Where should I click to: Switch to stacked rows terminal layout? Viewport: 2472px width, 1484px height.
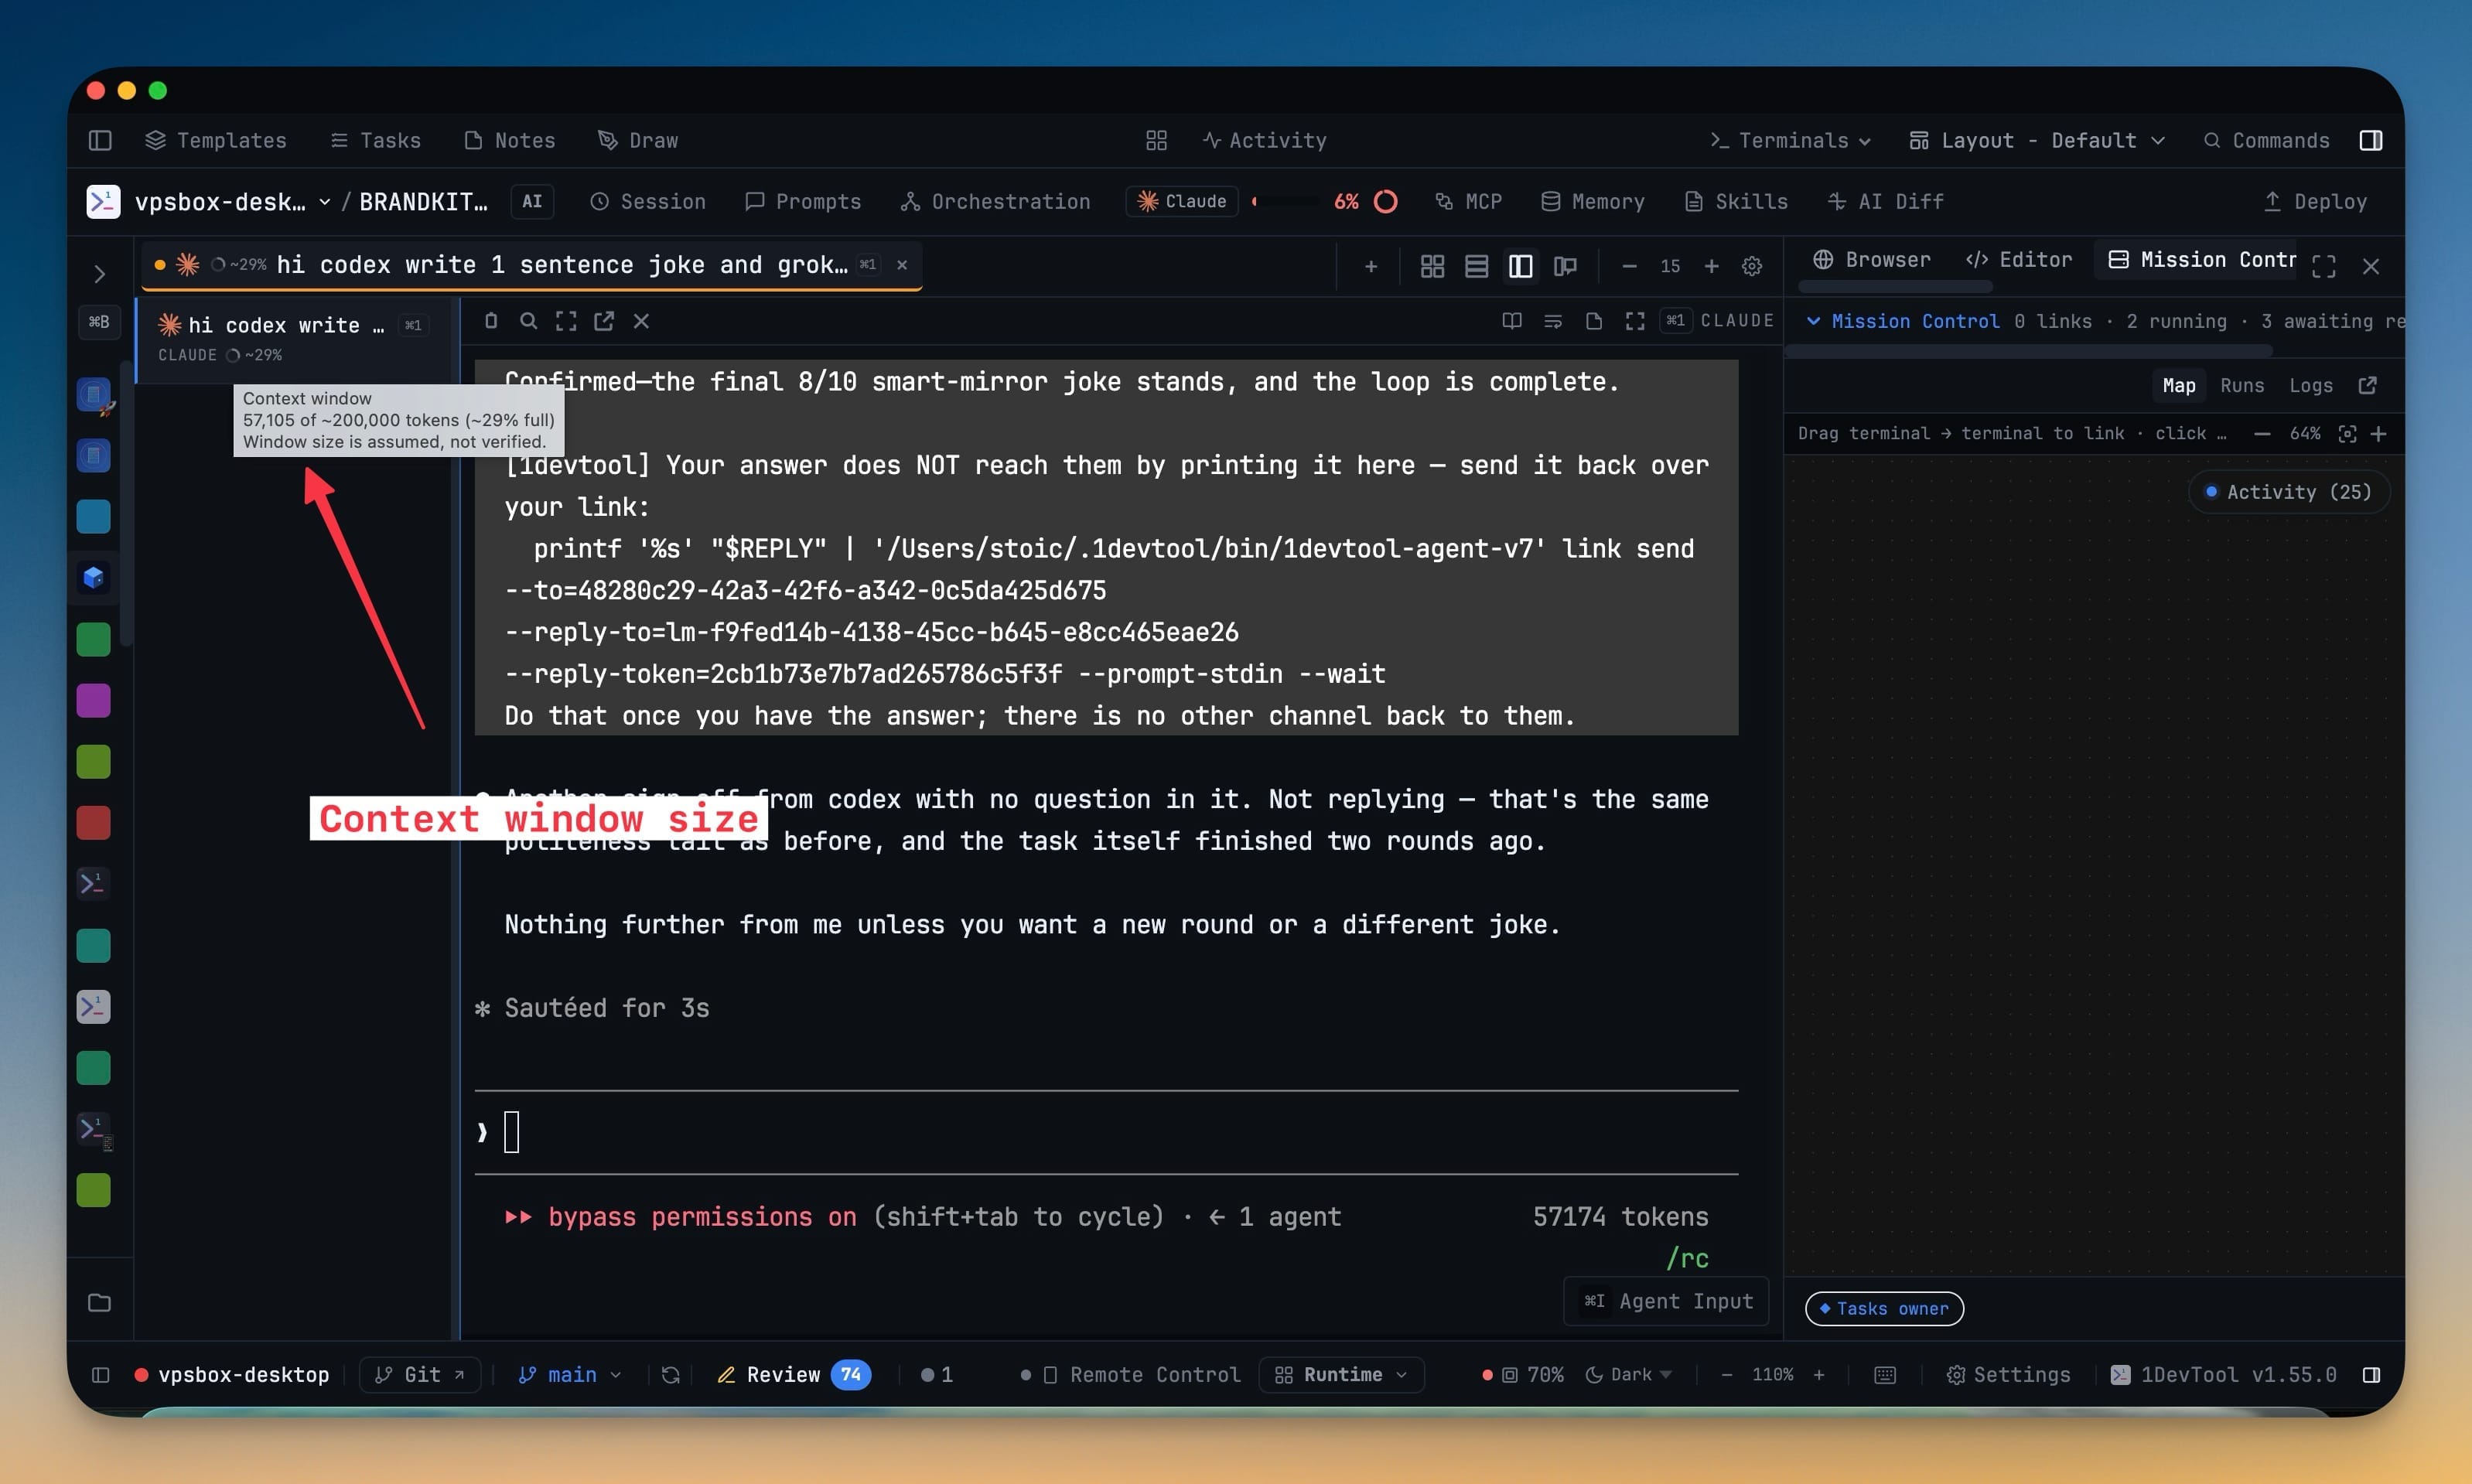1476,266
